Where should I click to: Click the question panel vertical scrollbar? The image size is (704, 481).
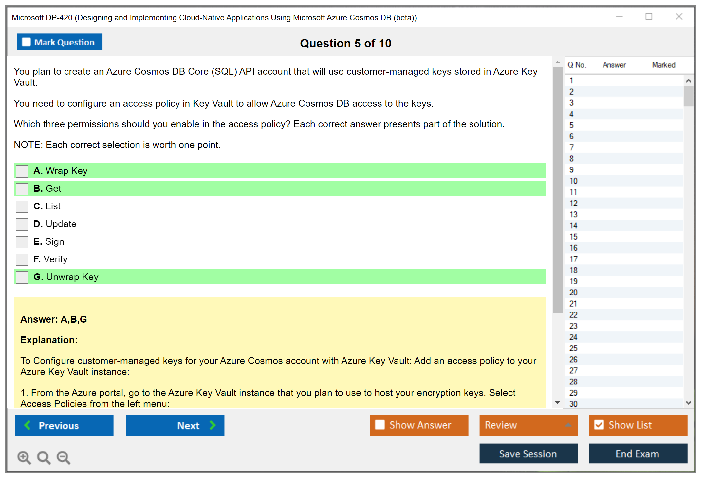coord(557,190)
